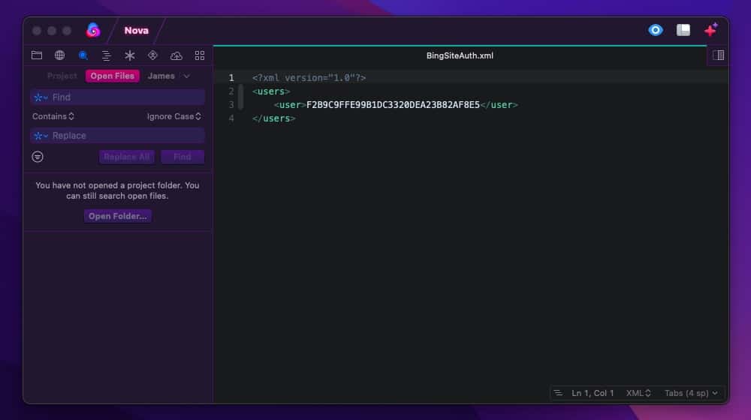Select the James search scope
This screenshot has height=420, width=751.
pyautogui.click(x=161, y=76)
